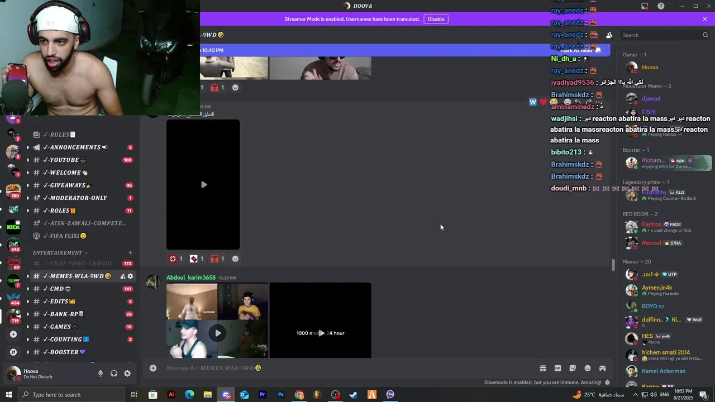The height and width of the screenshot is (402, 715).
Task: Open the ANNONCEMENTS channel
Action: pyautogui.click(x=83, y=147)
